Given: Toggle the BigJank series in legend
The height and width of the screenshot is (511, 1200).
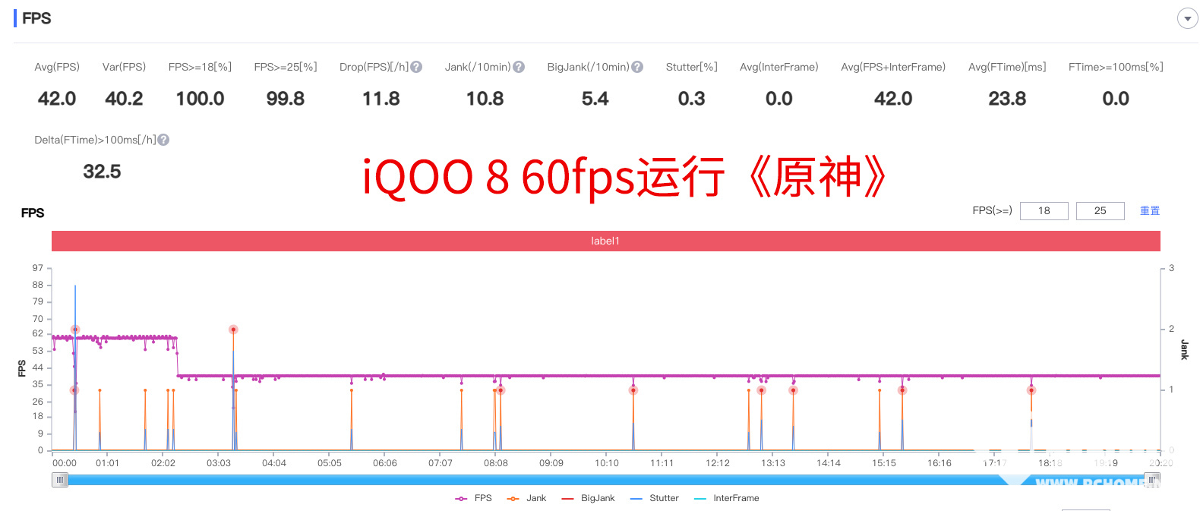Looking at the screenshot, I should coord(588,498).
